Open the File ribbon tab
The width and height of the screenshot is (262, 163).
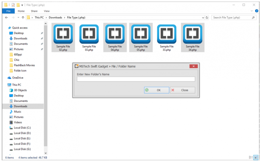tap(8, 11)
